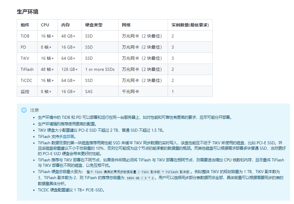Select the 组件 column header
The image size is (294, 204).
point(27,25)
